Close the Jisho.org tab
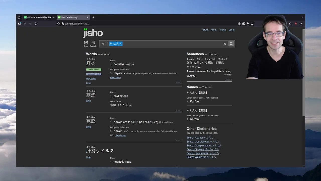This screenshot has height=181, width=321. [88, 17]
